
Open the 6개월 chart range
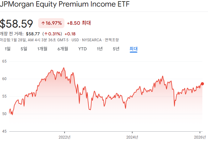63,48
